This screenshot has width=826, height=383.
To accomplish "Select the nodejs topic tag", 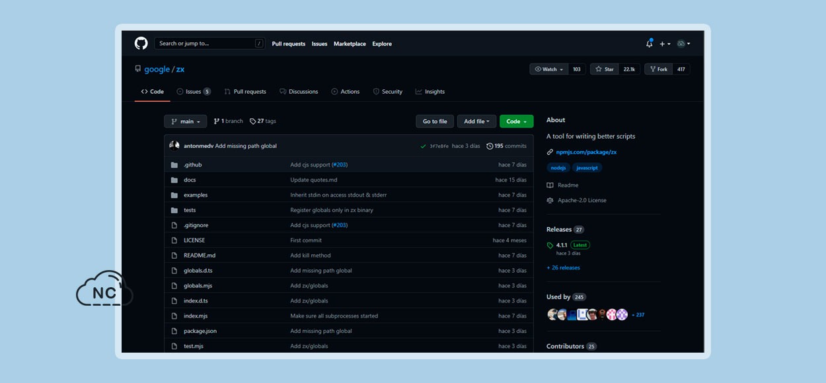I will [558, 168].
